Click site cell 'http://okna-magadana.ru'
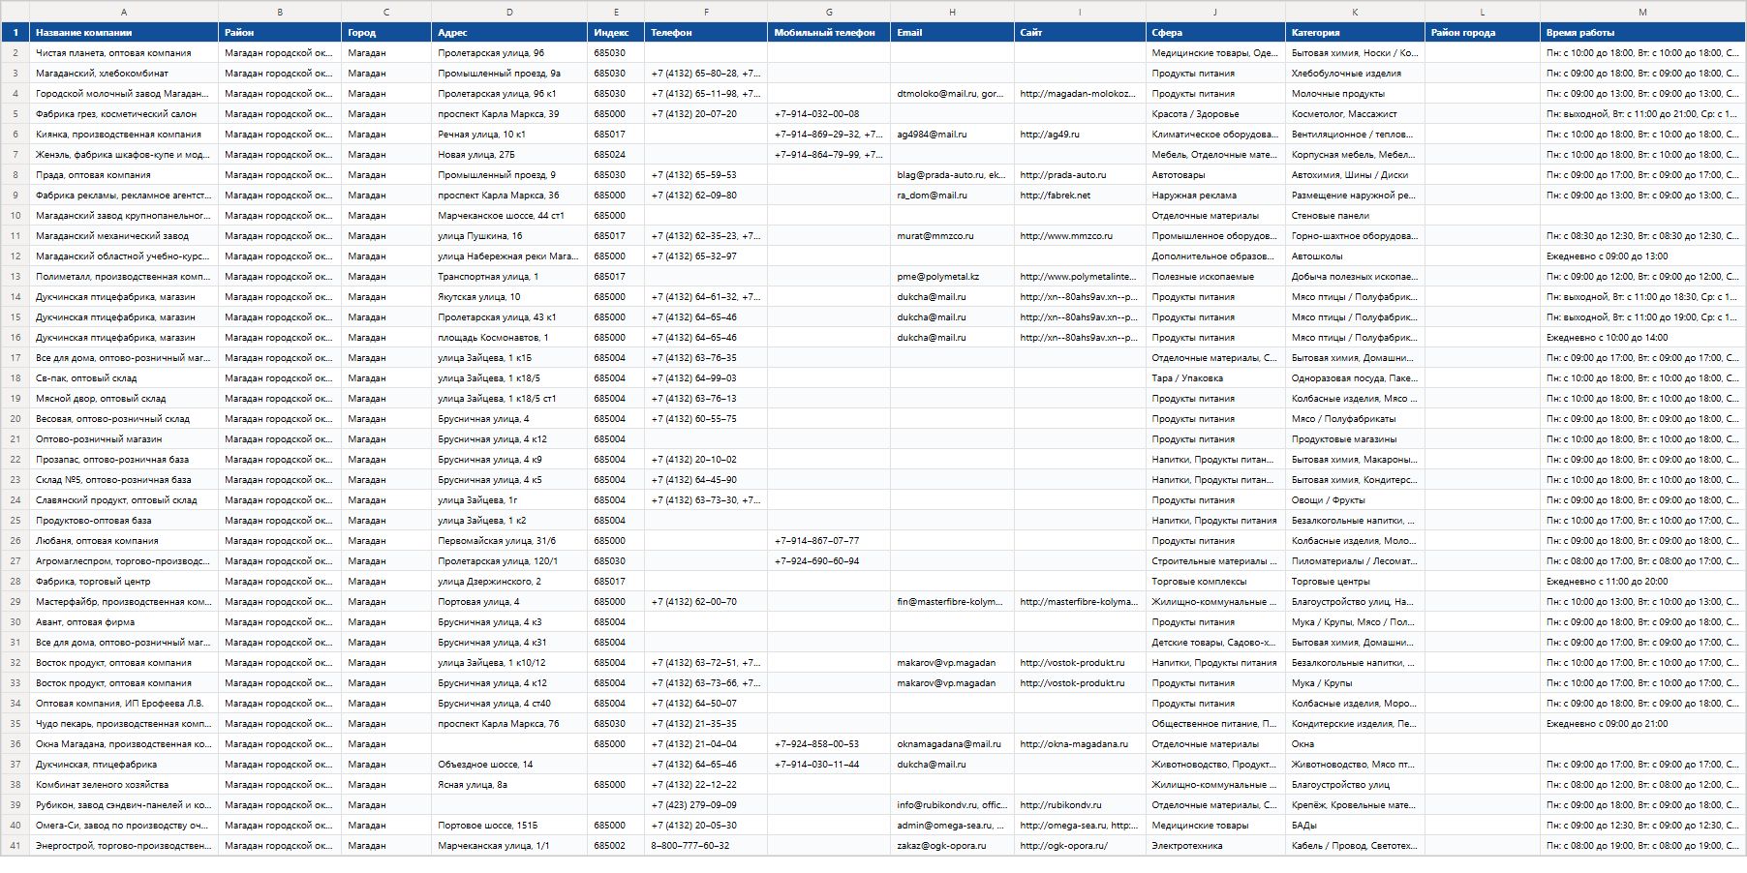Viewport: 1747px width, 873px height. [x=1080, y=744]
